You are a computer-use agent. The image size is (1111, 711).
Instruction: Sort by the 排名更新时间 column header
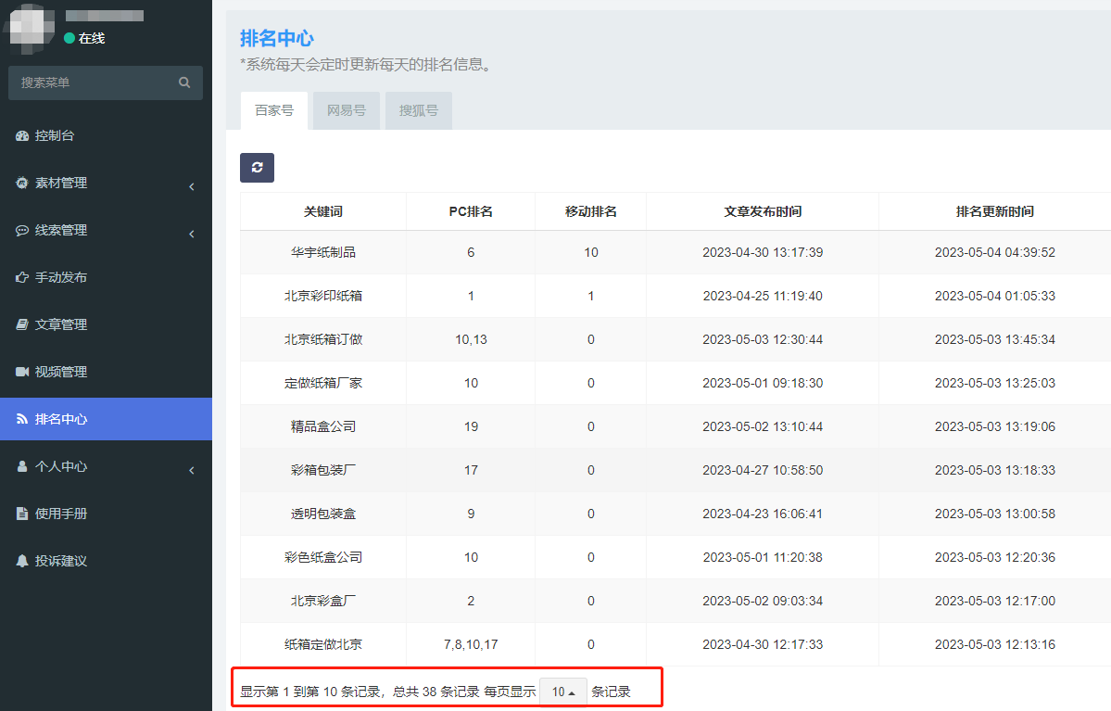click(994, 211)
